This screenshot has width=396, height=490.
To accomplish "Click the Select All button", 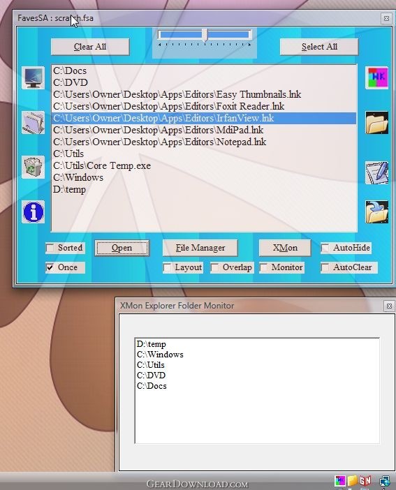I will pos(319,47).
